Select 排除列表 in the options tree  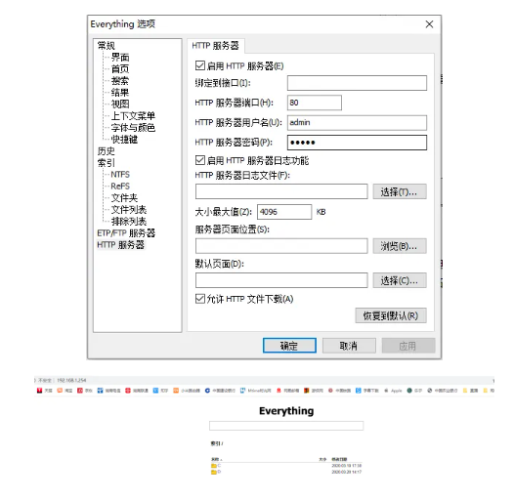[x=129, y=222]
